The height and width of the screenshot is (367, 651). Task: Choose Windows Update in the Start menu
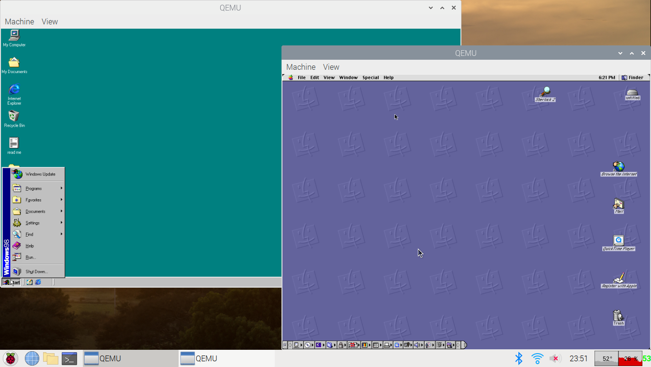37,174
